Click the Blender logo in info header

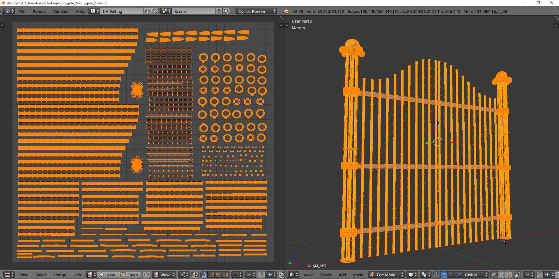286,11
